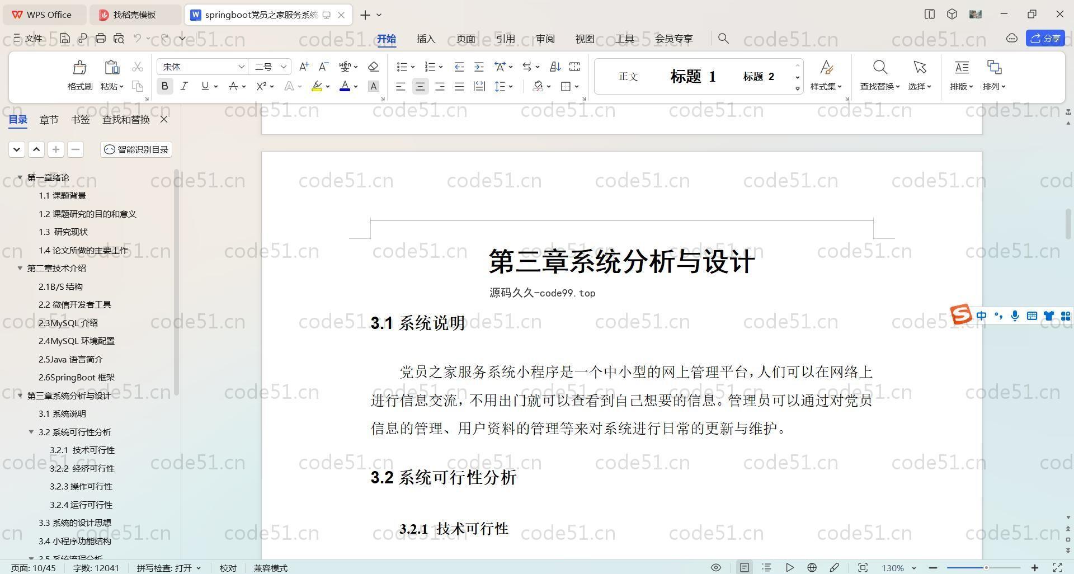Image resolution: width=1074 pixels, height=574 pixels.
Task: Toggle Underline formatting
Action: pos(205,86)
